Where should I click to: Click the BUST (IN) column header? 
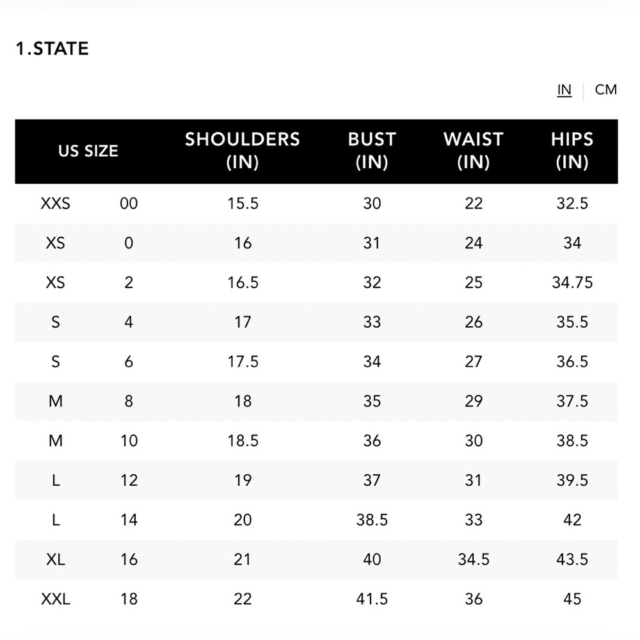(372, 150)
